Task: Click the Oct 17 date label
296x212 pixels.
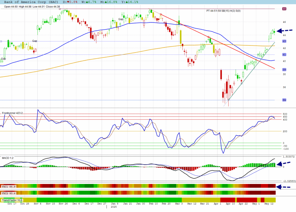Action: click(x=12, y=204)
